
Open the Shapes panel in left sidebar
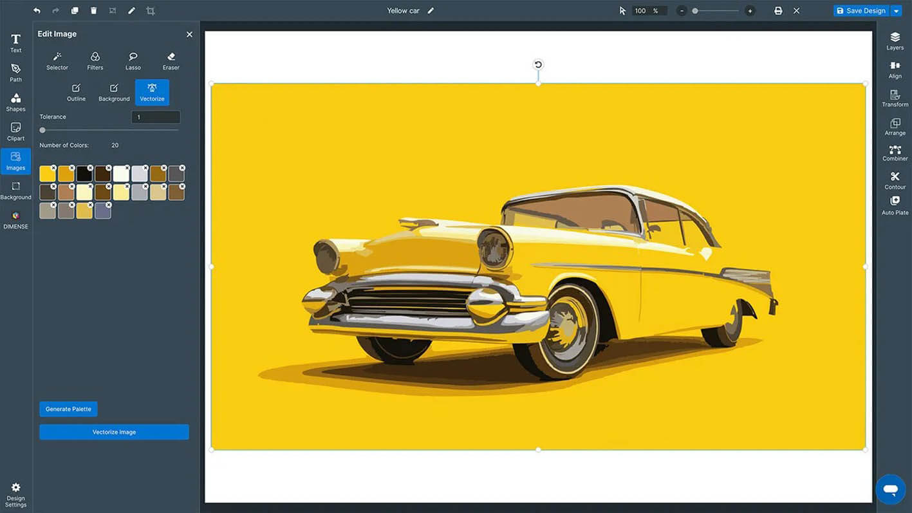click(15, 102)
